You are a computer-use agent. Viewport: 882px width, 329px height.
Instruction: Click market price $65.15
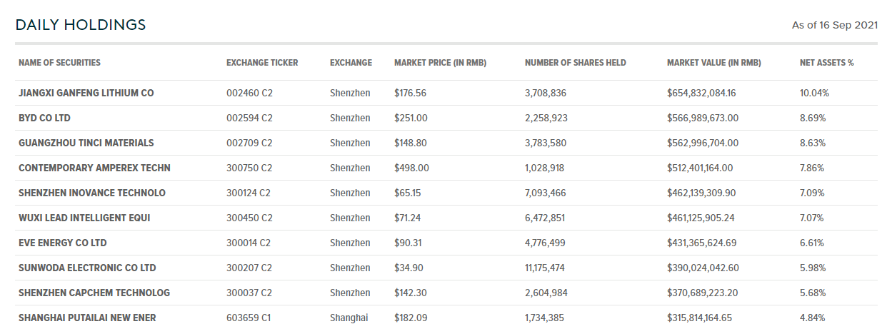tap(408, 193)
